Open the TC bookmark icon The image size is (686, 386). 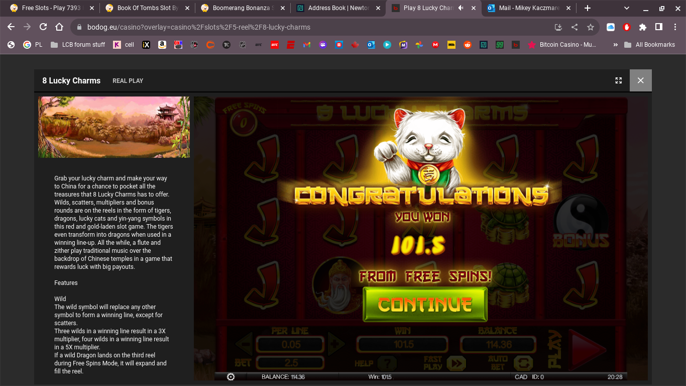click(226, 45)
